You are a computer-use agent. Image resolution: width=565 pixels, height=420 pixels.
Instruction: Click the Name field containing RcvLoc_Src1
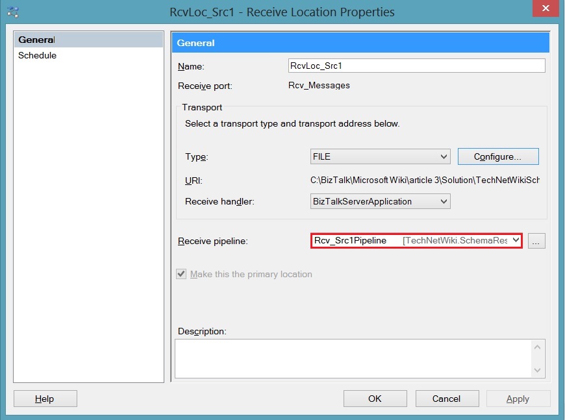[x=416, y=66]
